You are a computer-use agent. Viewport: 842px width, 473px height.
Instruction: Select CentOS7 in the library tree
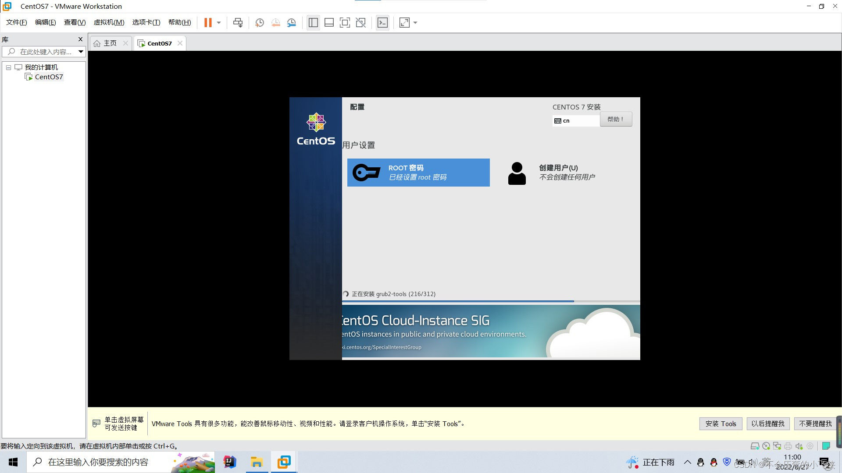tap(49, 77)
